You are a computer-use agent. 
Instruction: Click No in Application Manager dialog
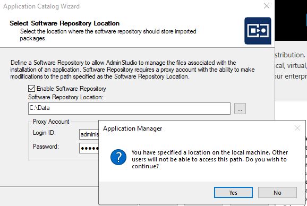pyautogui.click(x=277, y=193)
